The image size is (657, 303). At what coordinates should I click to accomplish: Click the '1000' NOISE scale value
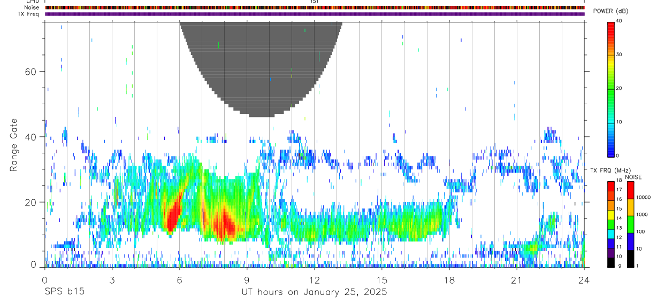(642, 214)
